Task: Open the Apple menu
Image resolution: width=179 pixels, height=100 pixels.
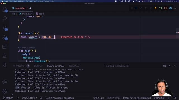Action: pos(3,1)
